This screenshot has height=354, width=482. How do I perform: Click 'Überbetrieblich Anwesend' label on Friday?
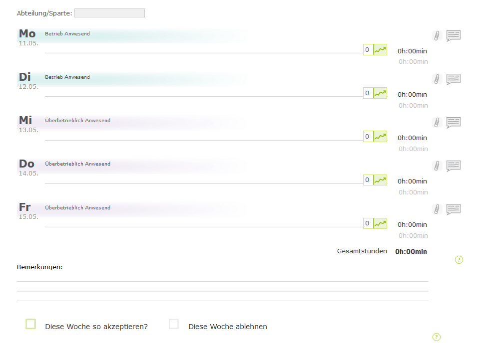[77, 207]
